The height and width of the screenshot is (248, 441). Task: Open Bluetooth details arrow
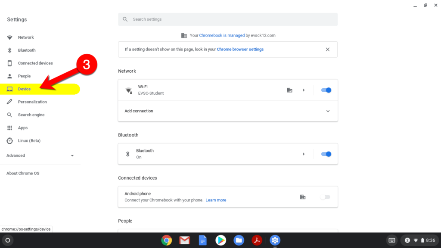304,154
